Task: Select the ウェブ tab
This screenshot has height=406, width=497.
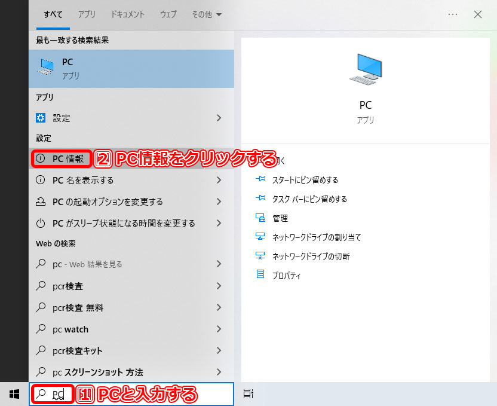Action: (168, 14)
